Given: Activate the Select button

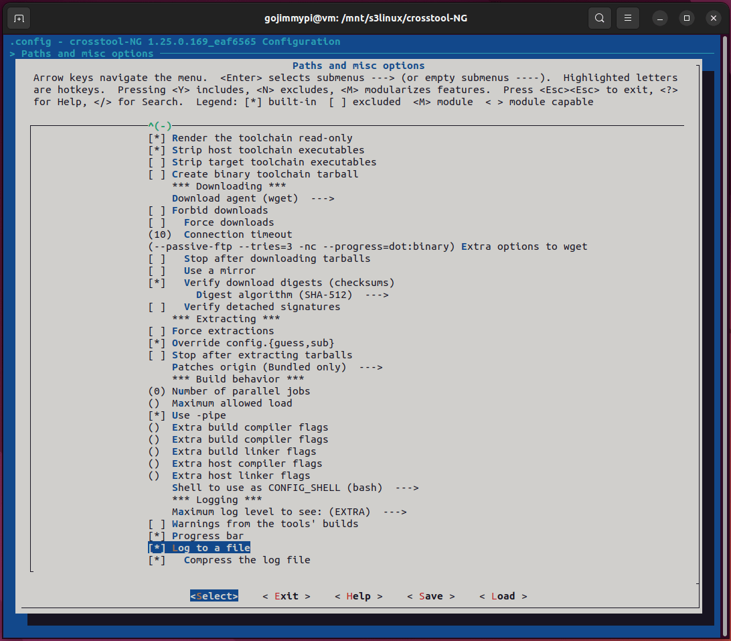Looking at the screenshot, I should pyautogui.click(x=214, y=595).
